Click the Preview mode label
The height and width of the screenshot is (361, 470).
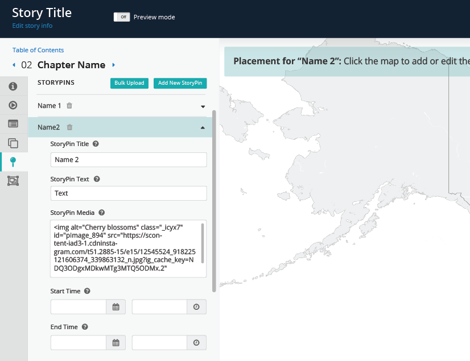[x=154, y=17]
